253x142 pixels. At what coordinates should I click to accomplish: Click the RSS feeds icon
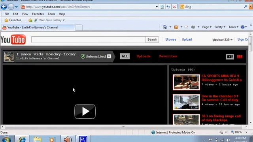176,27
